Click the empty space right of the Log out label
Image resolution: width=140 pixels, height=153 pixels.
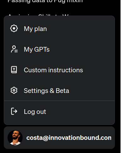[80, 112]
